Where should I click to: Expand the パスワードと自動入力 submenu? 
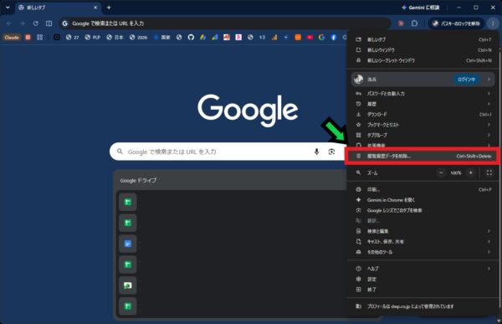click(423, 94)
